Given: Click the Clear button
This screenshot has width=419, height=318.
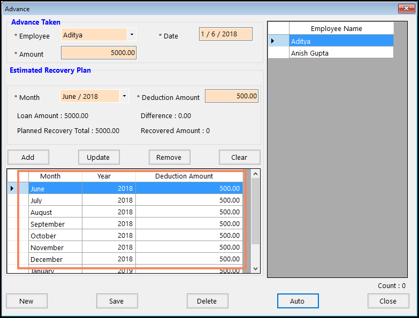Looking at the screenshot, I should 239,158.
